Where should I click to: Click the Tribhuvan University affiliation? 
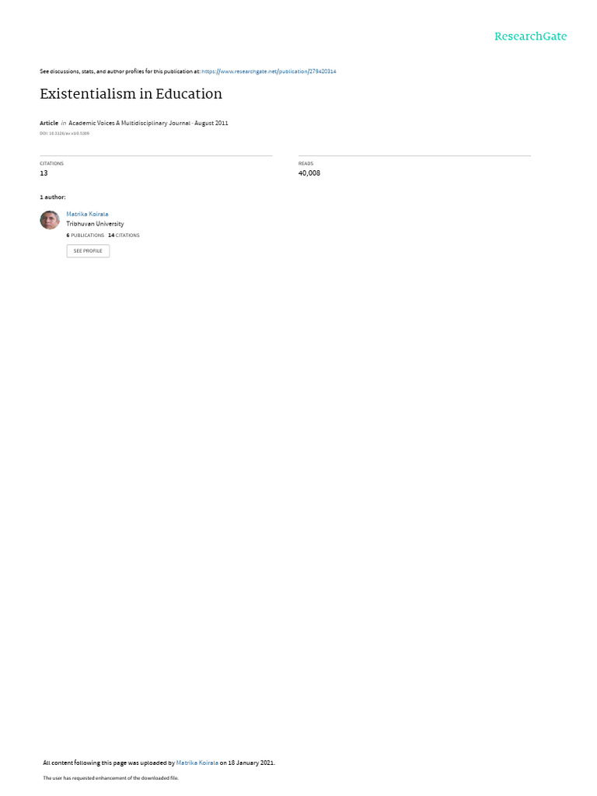pyautogui.click(x=95, y=224)
